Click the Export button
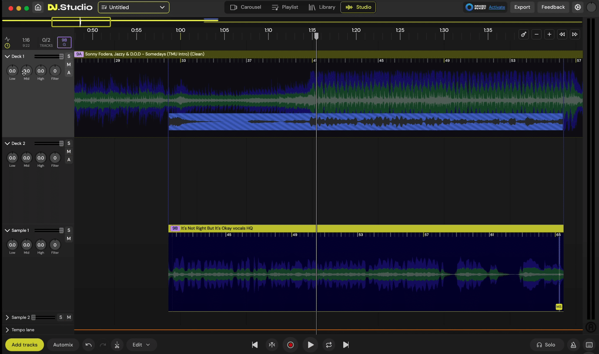This screenshot has height=354, width=599. pos(522,7)
